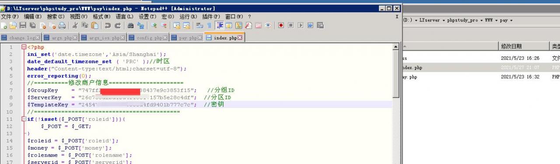Open the 格式(M) menu
560x164 pixels.
click(x=101, y=17)
